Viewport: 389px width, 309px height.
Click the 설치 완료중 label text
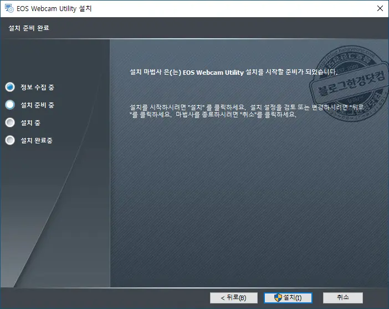(x=37, y=141)
